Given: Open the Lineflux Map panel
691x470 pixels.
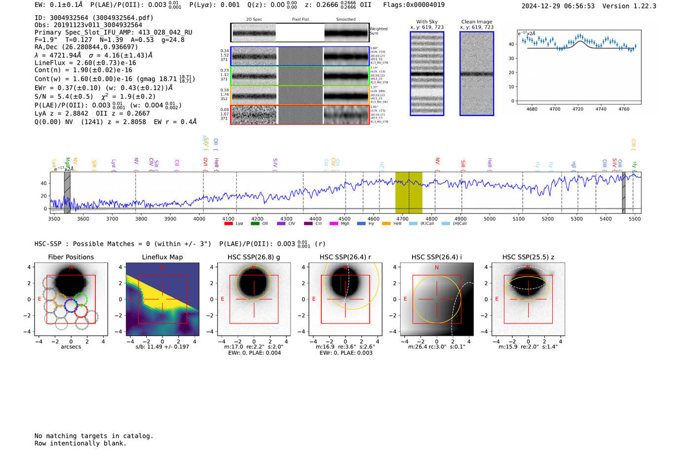Looking at the screenshot, I should [x=162, y=299].
